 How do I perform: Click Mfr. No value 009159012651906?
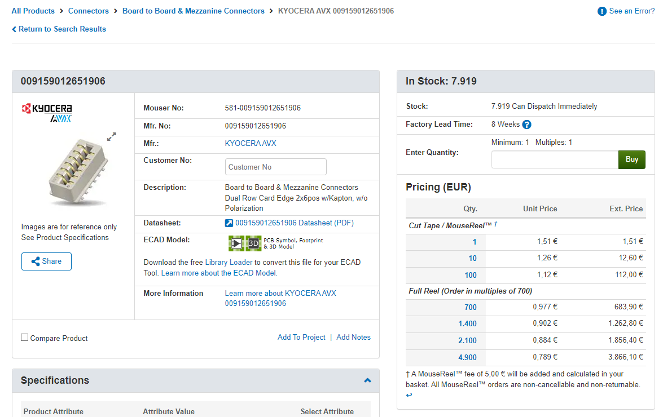(256, 126)
